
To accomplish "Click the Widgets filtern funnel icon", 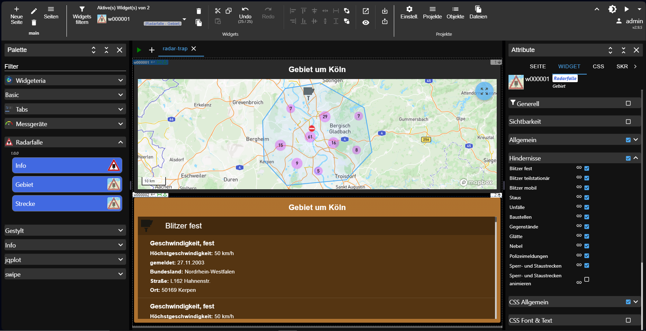I will [x=82, y=9].
